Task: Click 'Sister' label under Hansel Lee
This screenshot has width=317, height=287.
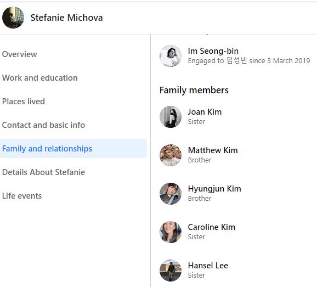Action: pos(196,275)
